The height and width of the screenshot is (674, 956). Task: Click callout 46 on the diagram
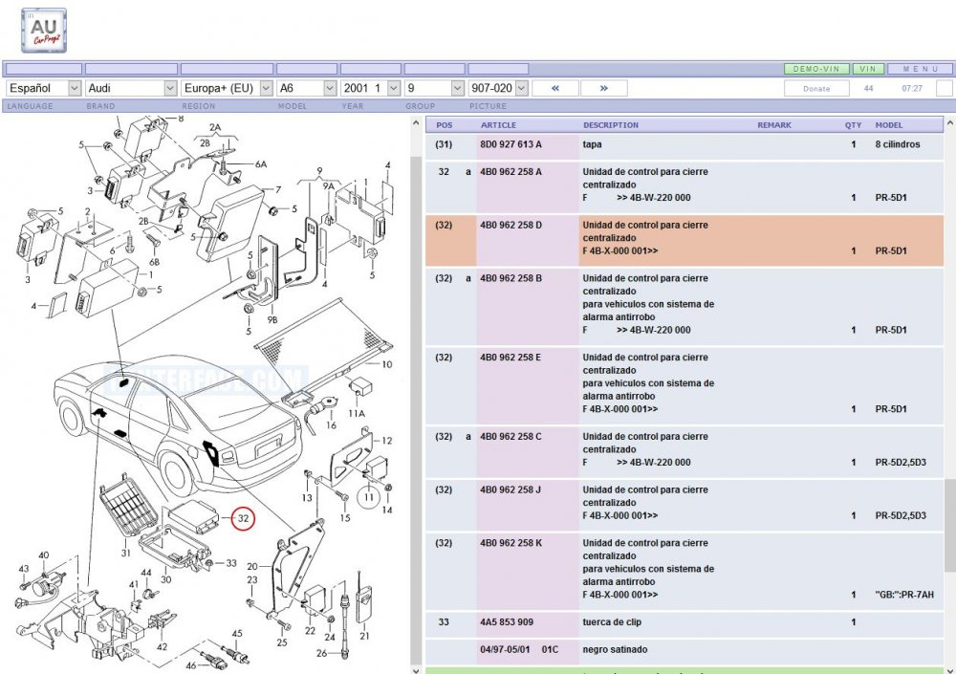(191, 665)
